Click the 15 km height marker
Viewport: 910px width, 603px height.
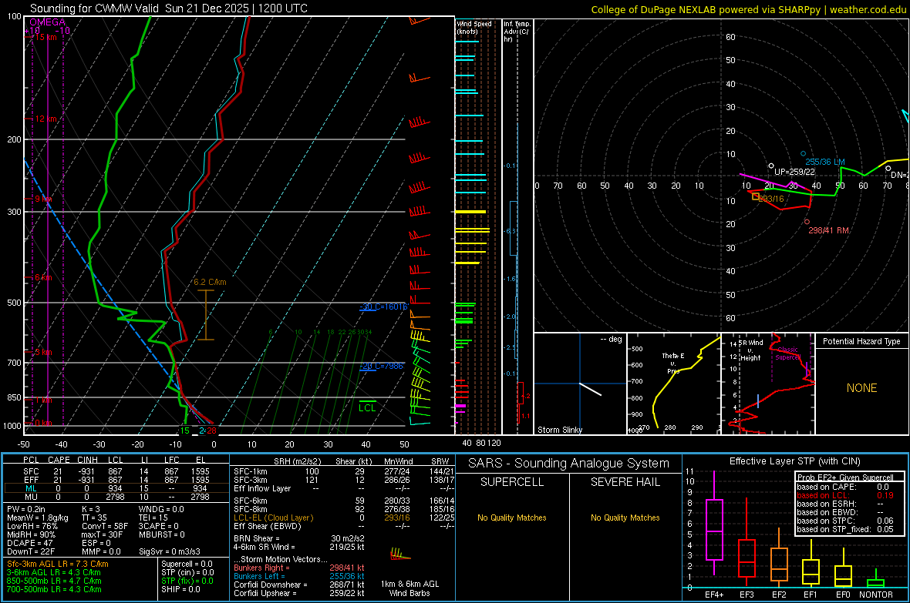tap(46, 37)
